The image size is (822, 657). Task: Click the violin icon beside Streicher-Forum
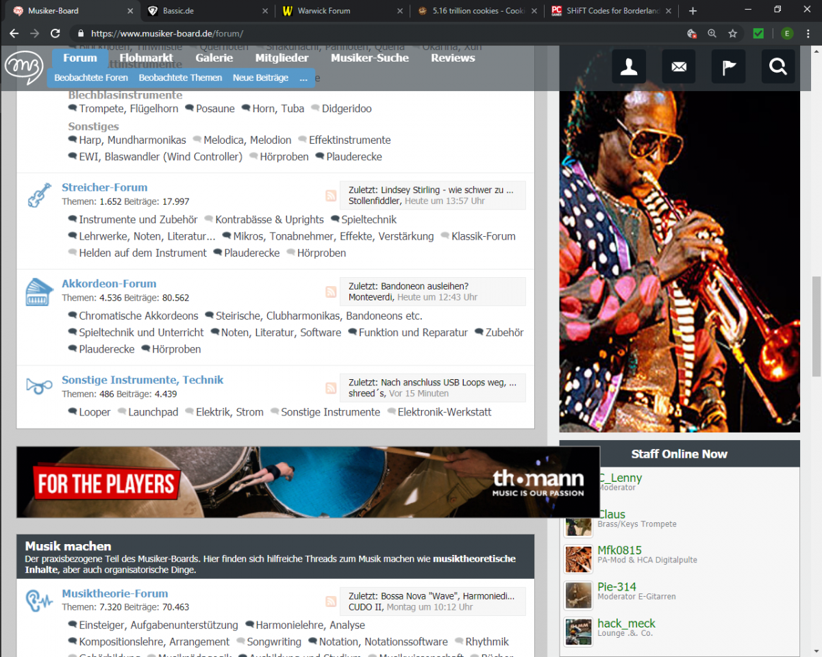[x=39, y=195]
